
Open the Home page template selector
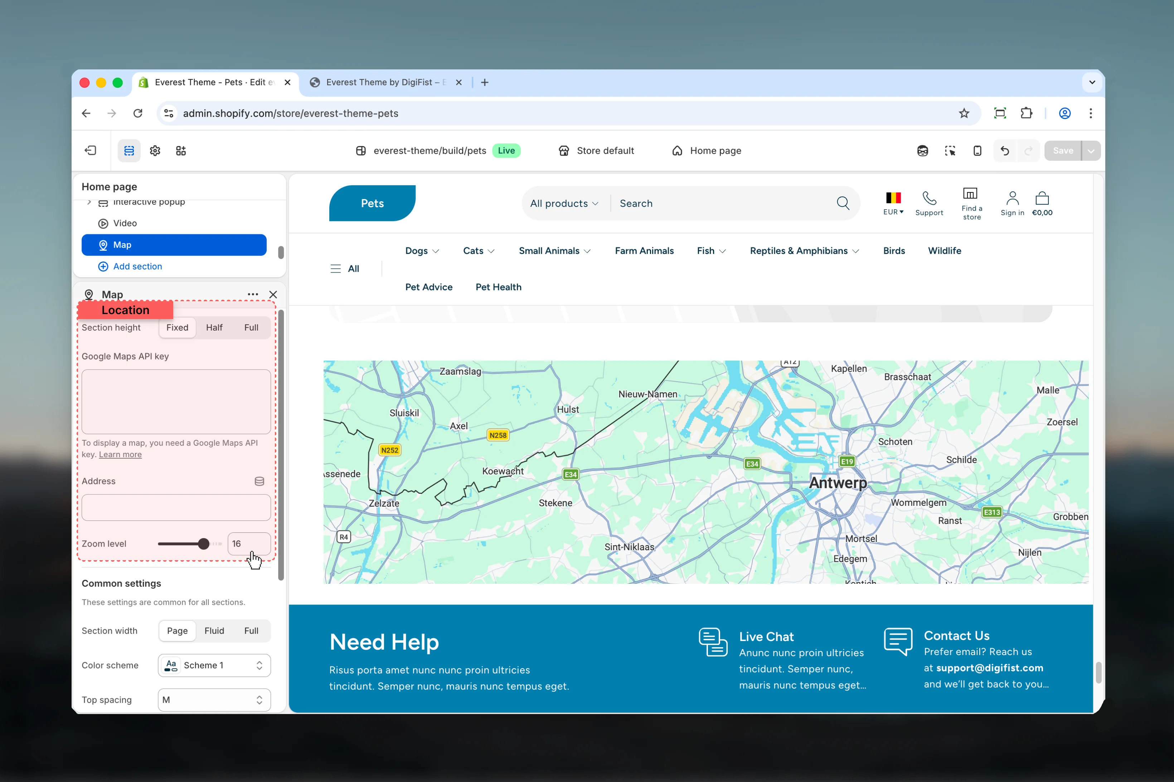[707, 151]
